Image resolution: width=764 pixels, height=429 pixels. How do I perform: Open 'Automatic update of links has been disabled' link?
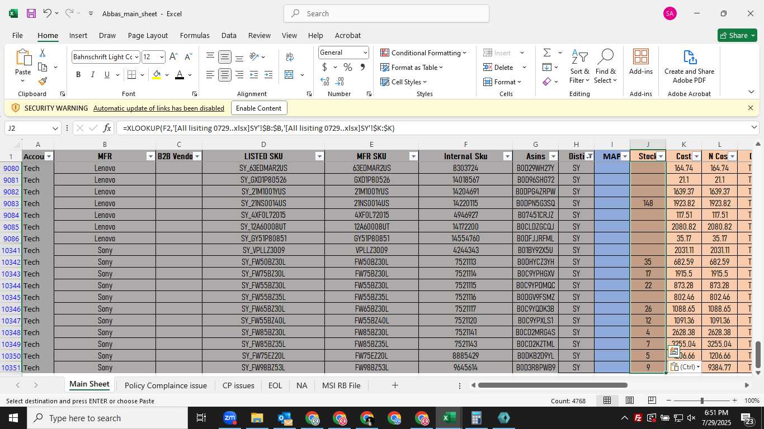point(159,108)
